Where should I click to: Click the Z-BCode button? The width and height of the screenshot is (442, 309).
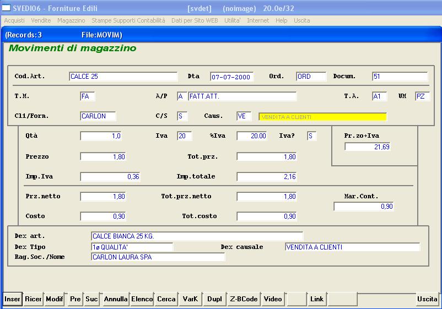tap(244, 299)
